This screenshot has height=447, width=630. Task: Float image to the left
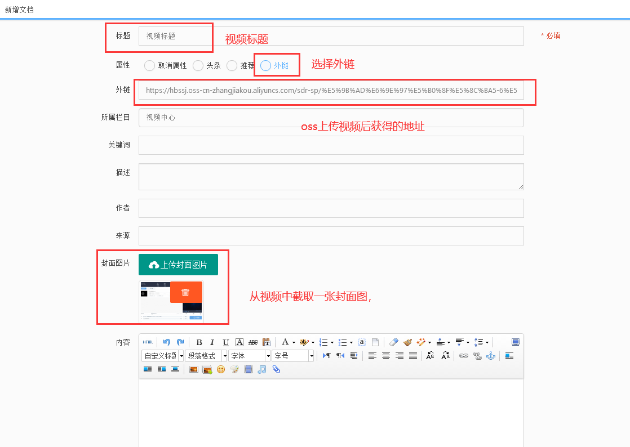pos(148,369)
